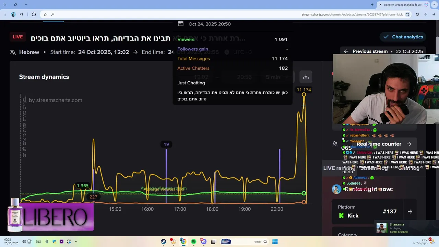Click the microphone tray icon
Screen dimensions: 439x247
click(x=47, y=242)
